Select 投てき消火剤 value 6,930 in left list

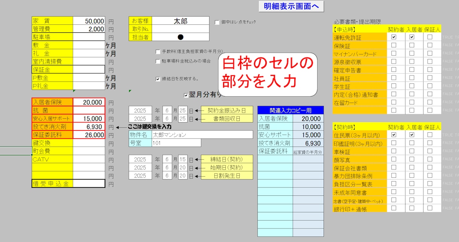click(x=89, y=127)
